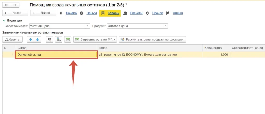The image size is (265, 114).
Task: Go forward with the right arrow
Action: (x=16, y=5)
